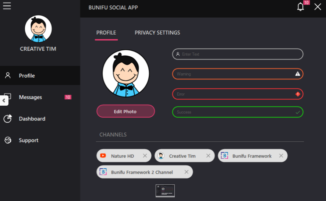
Task: Click the Dashboard pie chart icon
Action: (x=8, y=119)
